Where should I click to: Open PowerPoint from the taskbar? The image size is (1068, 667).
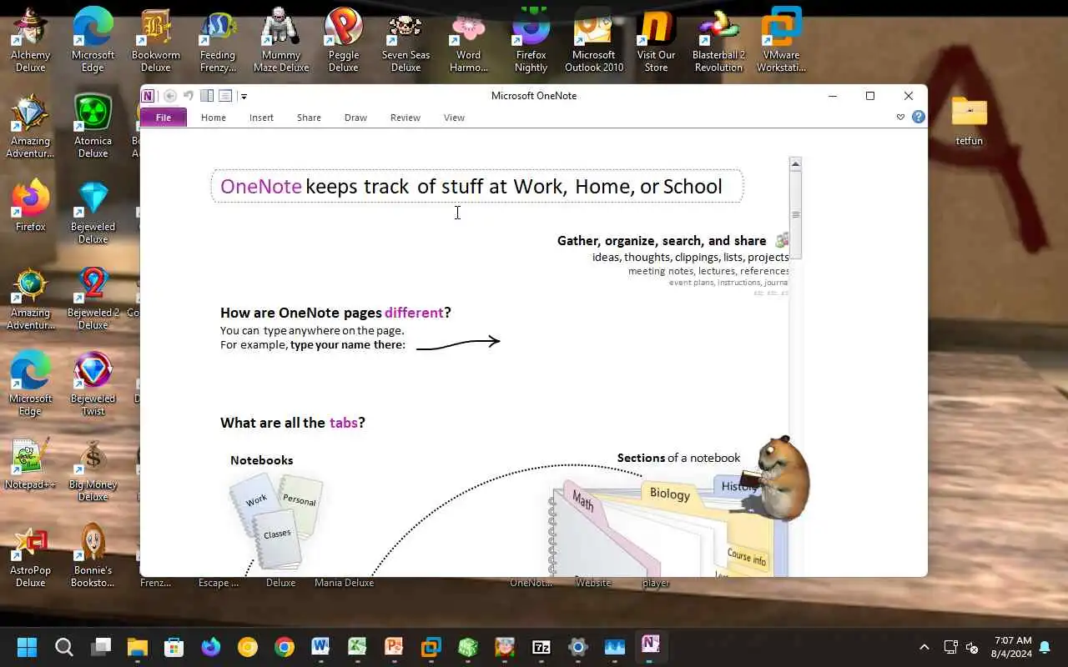pos(394,647)
